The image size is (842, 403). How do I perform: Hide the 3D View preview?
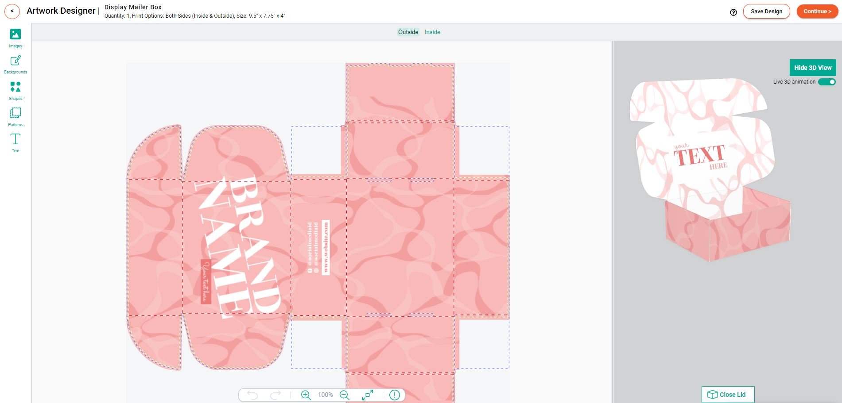pyautogui.click(x=812, y=67)
